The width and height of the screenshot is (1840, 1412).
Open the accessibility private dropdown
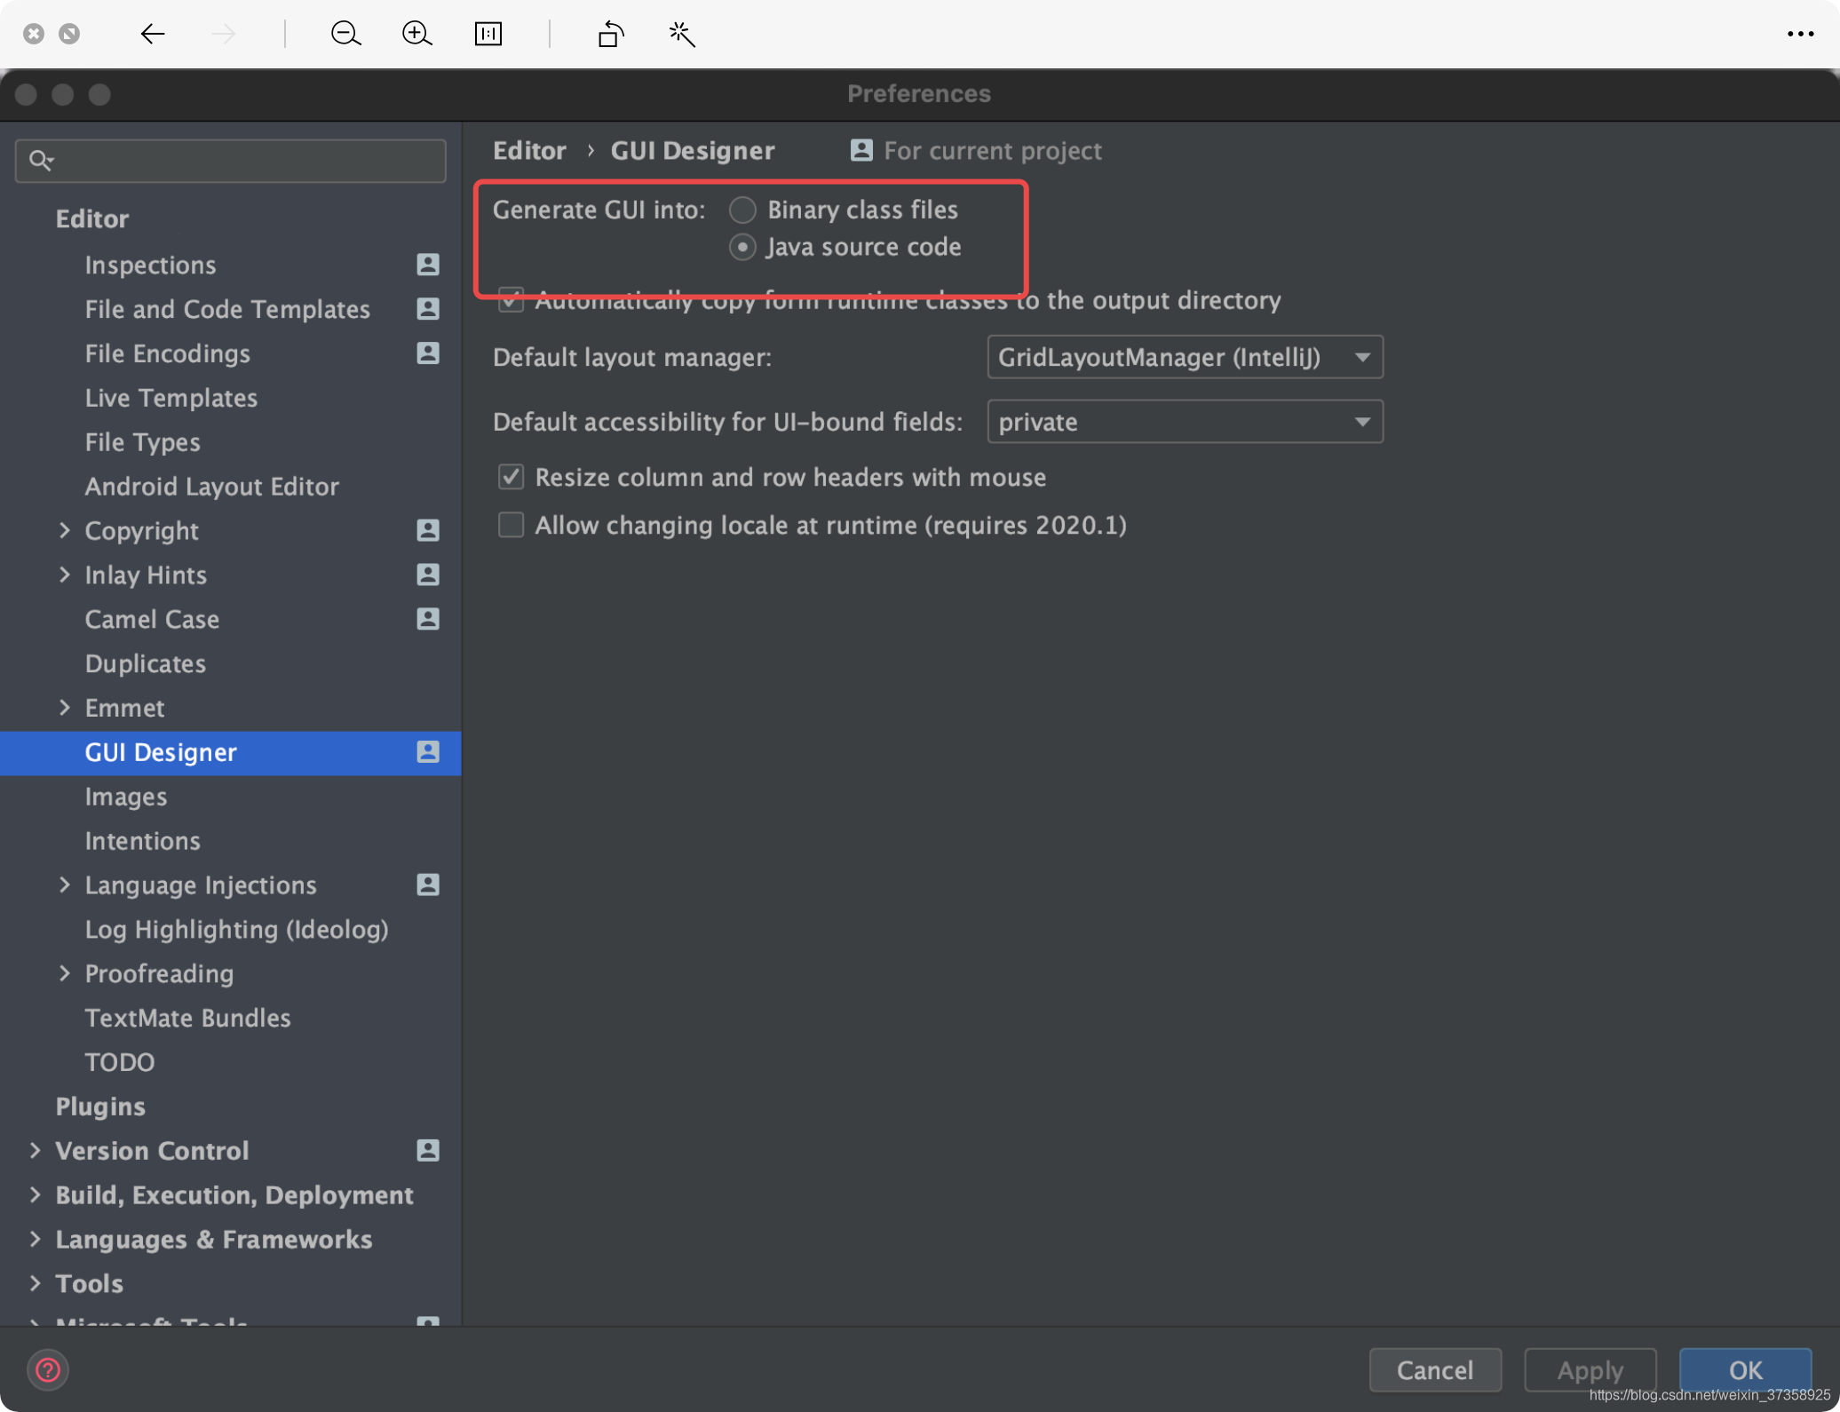(x=1184, y=422)
